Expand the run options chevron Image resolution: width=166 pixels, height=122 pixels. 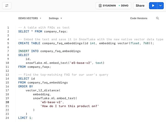tap(161, 5)
